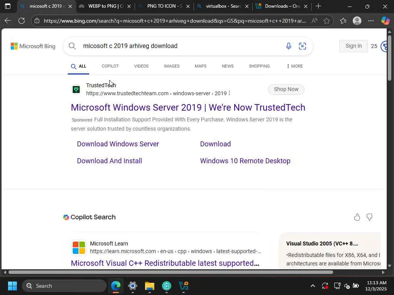Open the VirtualBox taskbar icon
The height and width of the screenshot is (295, 394).
click(184, 286)
